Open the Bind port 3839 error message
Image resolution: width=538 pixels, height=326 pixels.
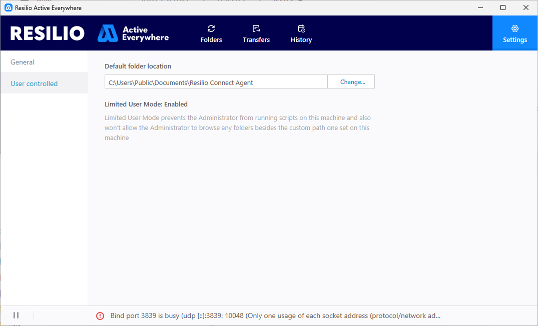pos(275,316)
